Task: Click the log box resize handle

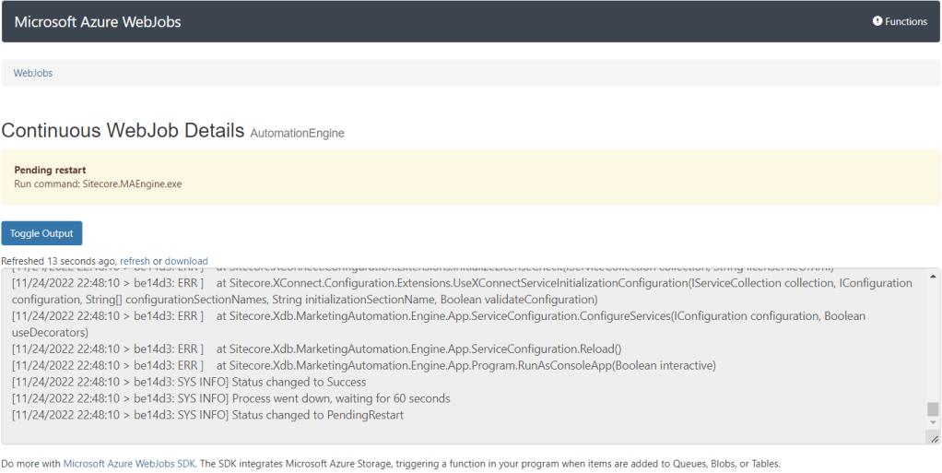Action: click(x=935, y=439)
